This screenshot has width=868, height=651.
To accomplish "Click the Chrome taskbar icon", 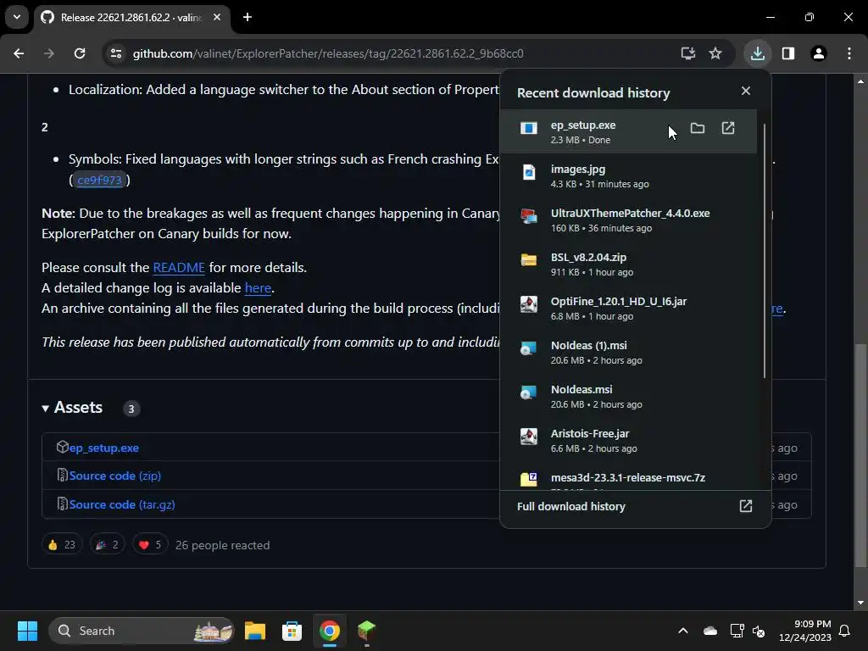I will click(330, 631).
